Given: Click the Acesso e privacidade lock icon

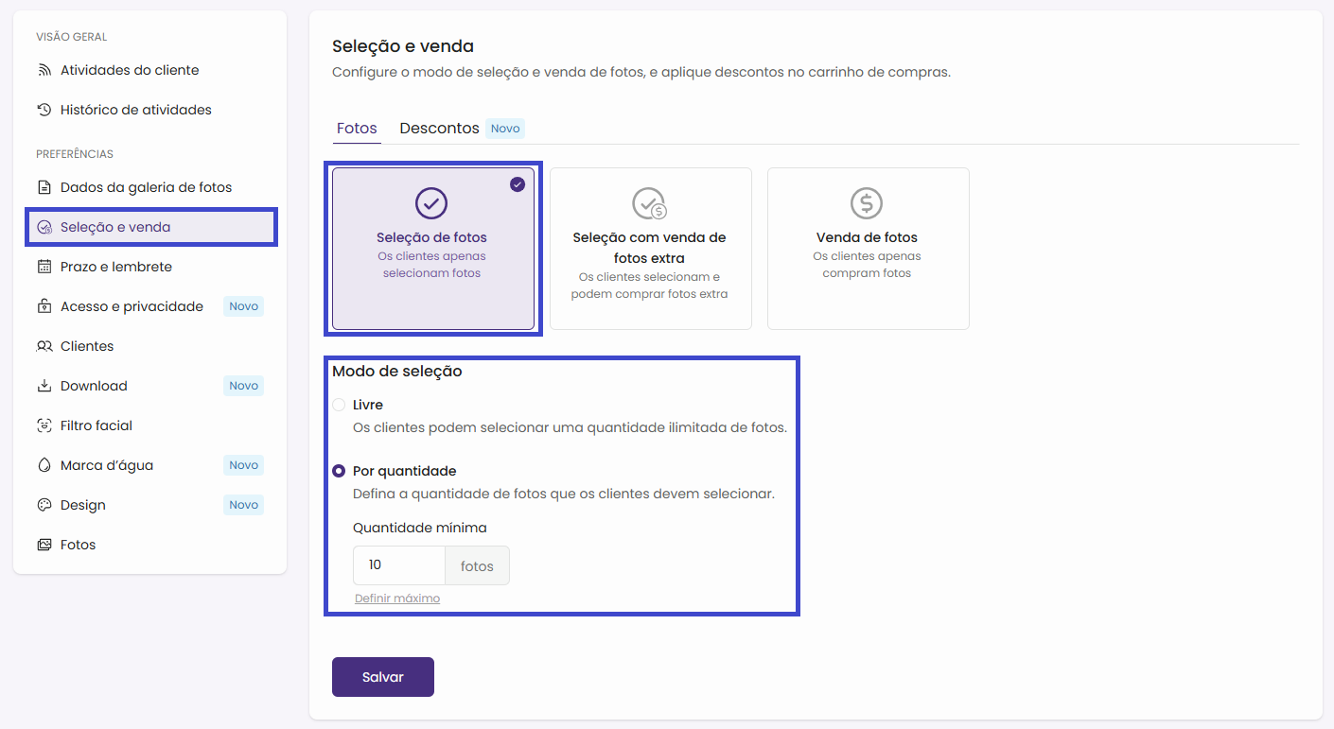Looking at the screenshot, I should (44, 306).
